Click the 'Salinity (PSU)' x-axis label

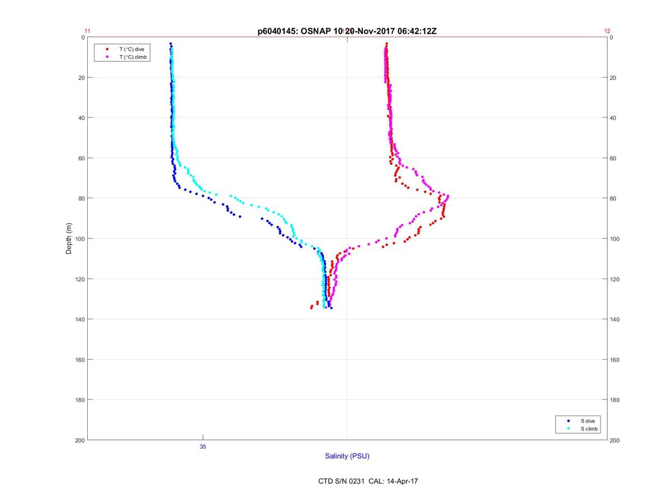(x=347, y=456)
